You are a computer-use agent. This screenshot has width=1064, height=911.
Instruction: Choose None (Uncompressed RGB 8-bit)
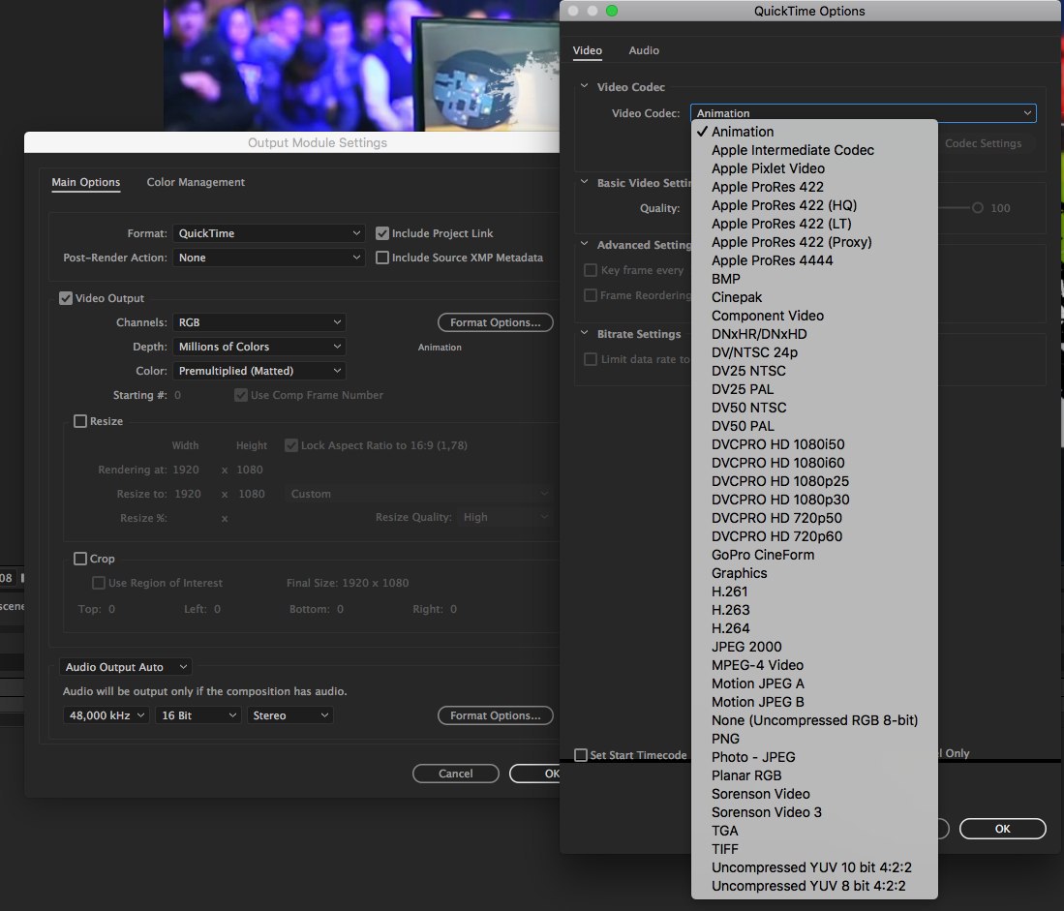(x=814, y=720)
